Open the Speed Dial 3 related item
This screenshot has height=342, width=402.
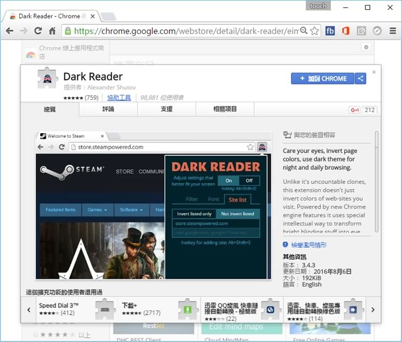(x=77, y=309)
